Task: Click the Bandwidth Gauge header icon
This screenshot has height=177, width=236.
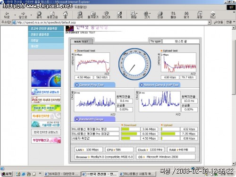Action: pos(77,119)
